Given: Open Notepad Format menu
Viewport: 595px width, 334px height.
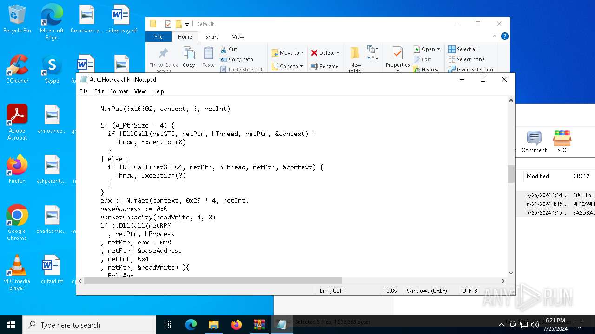Looking at the screenshot, I should coord(119,91).
